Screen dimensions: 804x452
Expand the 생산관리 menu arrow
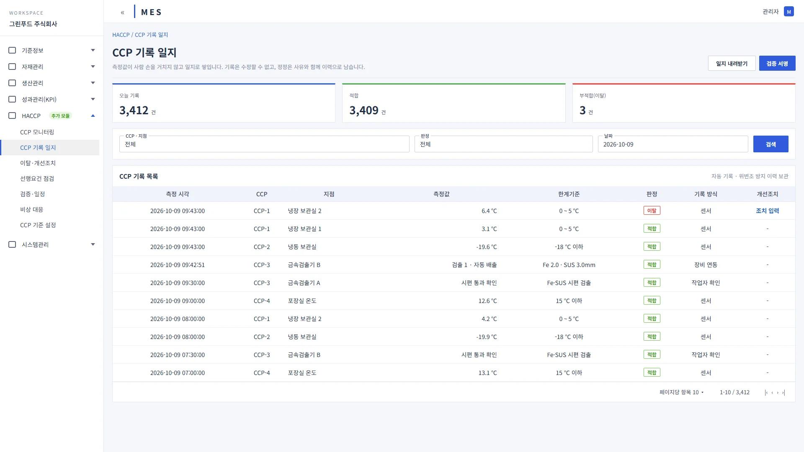point(93,83)
